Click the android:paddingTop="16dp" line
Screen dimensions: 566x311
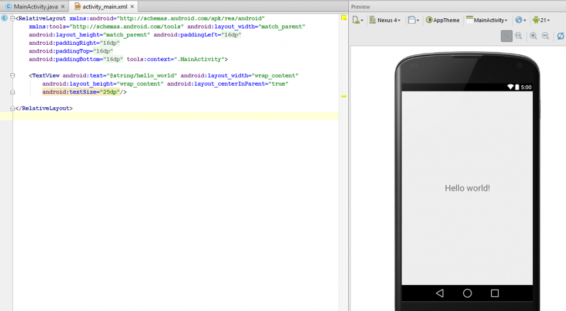(x=71, y=51)
